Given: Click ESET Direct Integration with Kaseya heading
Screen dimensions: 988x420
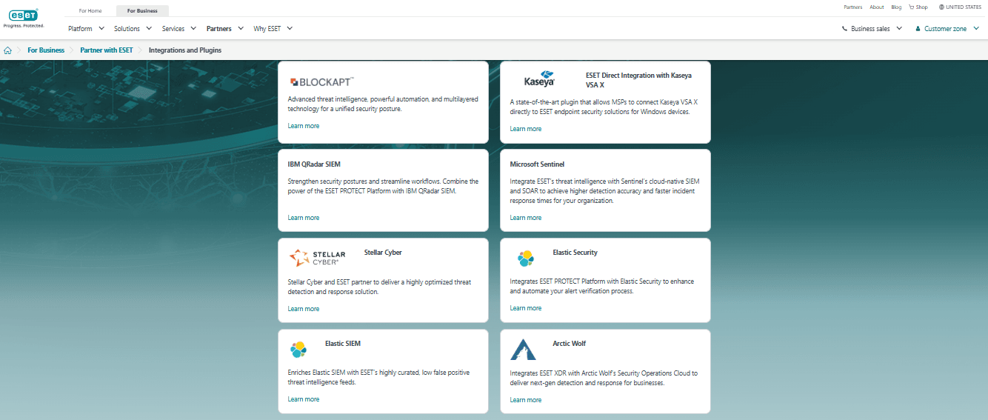Looking at the screenshot, I should (x=638, y=80).
